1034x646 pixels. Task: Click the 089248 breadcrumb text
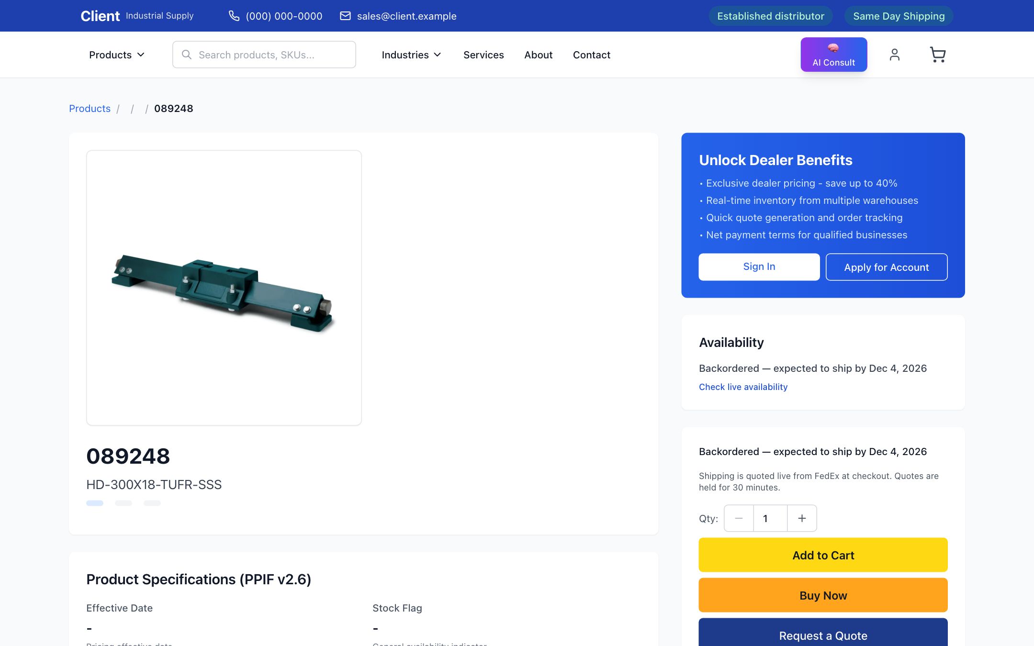coord(174,109)
